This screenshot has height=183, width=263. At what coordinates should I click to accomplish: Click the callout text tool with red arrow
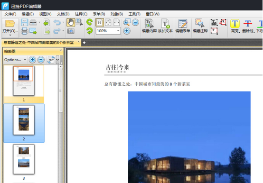[223, 22]
